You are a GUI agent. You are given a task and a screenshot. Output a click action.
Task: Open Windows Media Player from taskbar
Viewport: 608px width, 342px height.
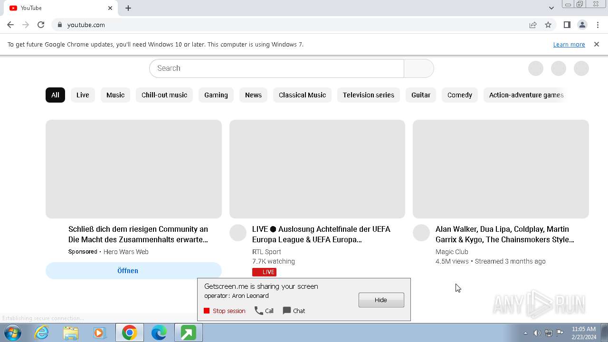click(100, 333)
